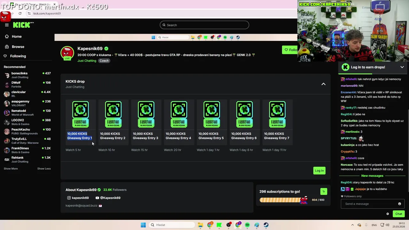This screenshot has height=230, width=409.
Task: Focus the Kick Search box
Action: pos(204,25)
